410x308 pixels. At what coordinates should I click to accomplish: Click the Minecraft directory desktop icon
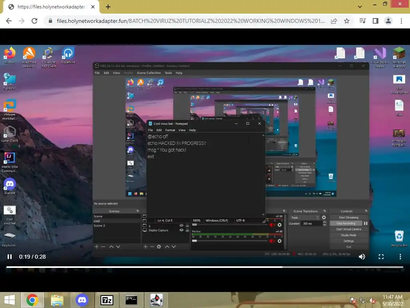(x=399, y=57)
